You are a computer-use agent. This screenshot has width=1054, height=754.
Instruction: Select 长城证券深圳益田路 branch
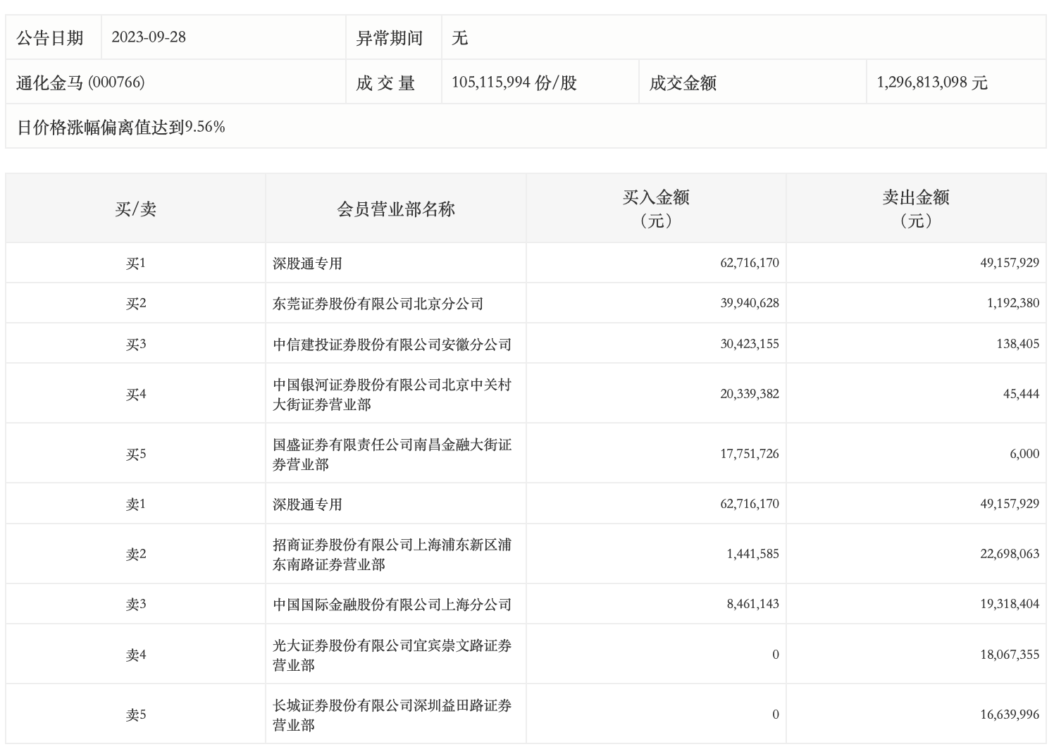pos(392,715)
